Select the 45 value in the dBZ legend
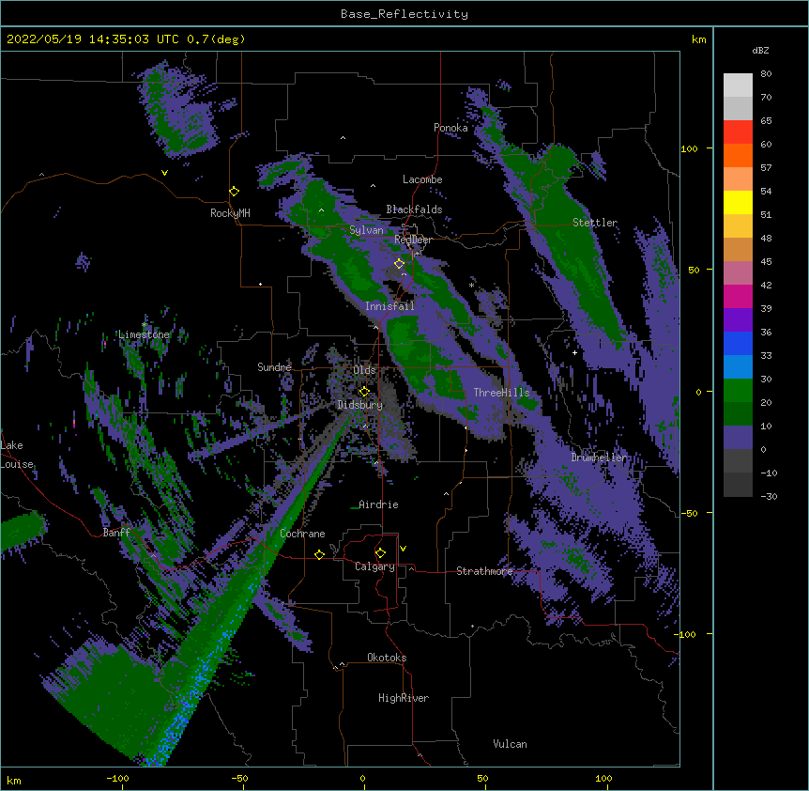 [766, 262]
